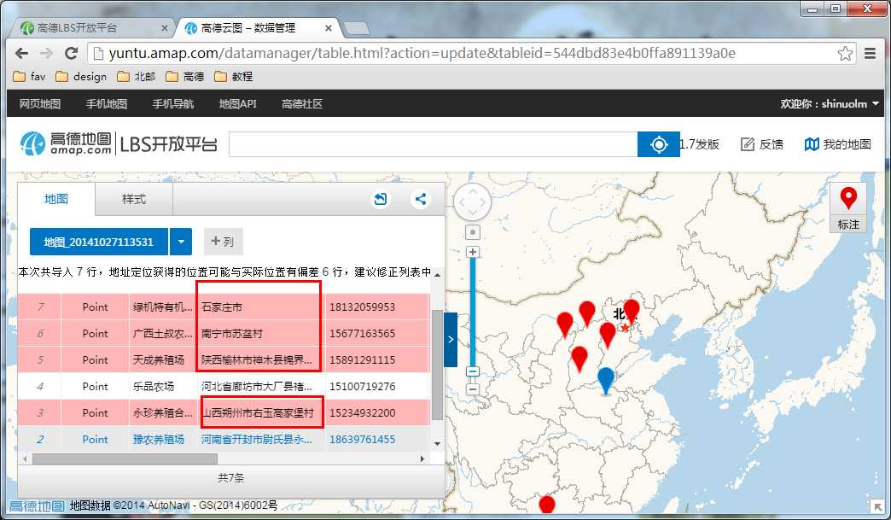Click the browser address bar URL
The image size is (891, 520).
422,54
